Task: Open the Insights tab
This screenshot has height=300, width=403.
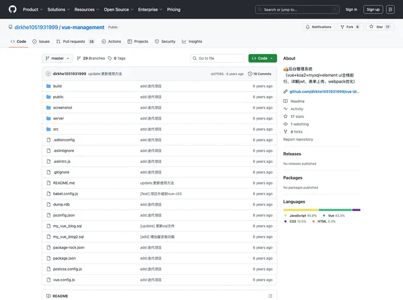Action: click(192, 42)
